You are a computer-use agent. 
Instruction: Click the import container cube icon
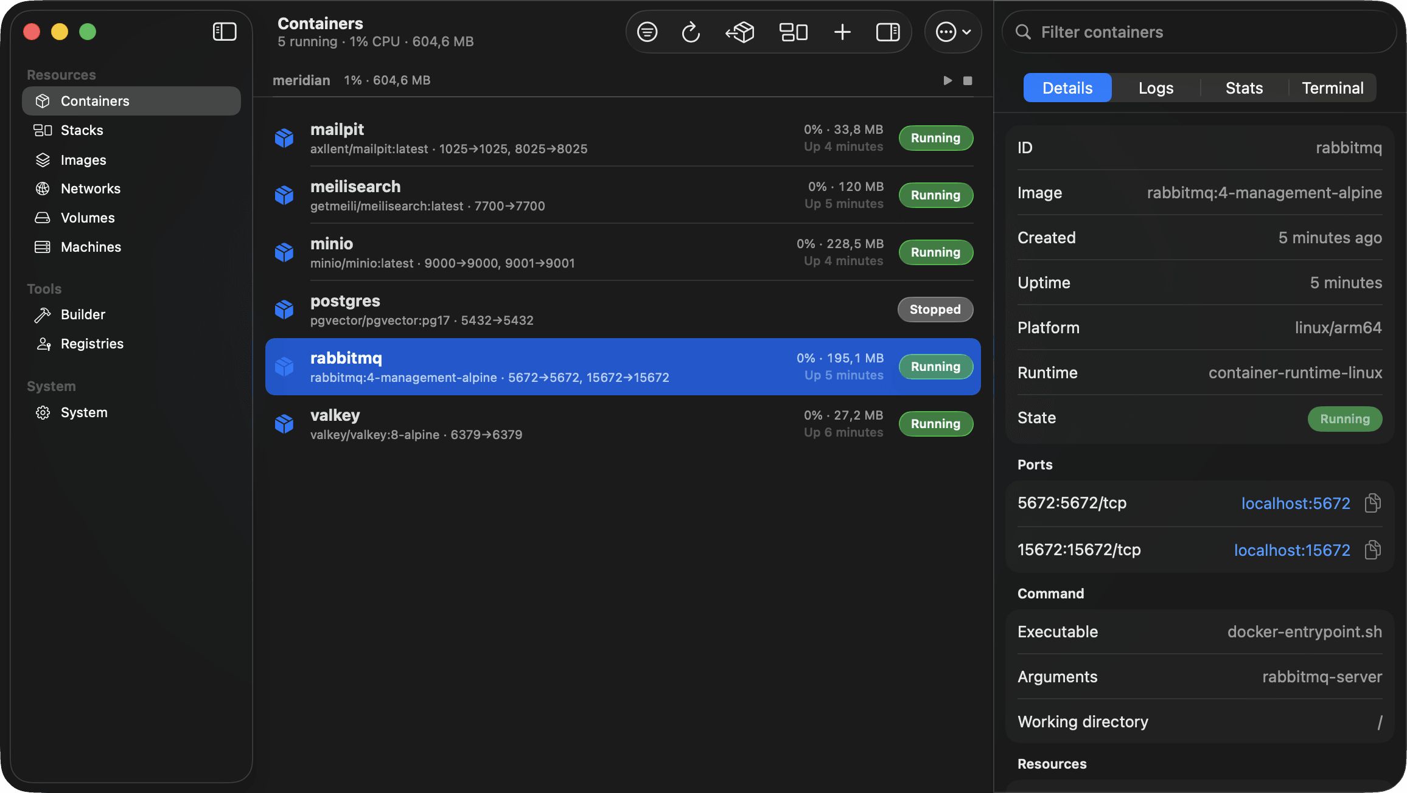(x=740, y=32)
